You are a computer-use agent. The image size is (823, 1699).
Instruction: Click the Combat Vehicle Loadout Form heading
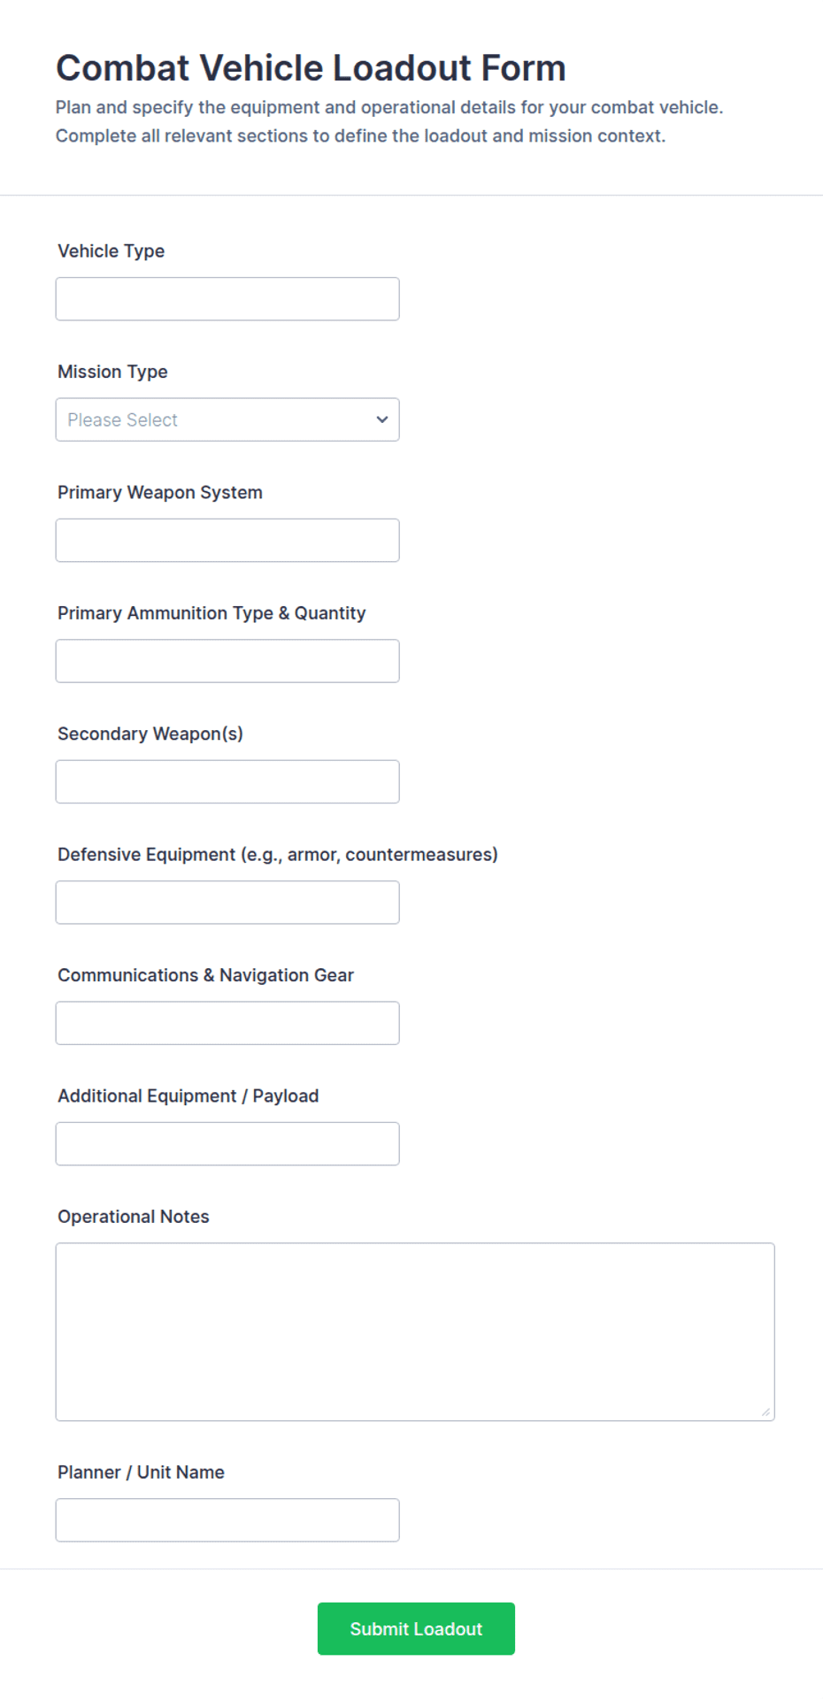pyautogui.click(x=311, y=68)
